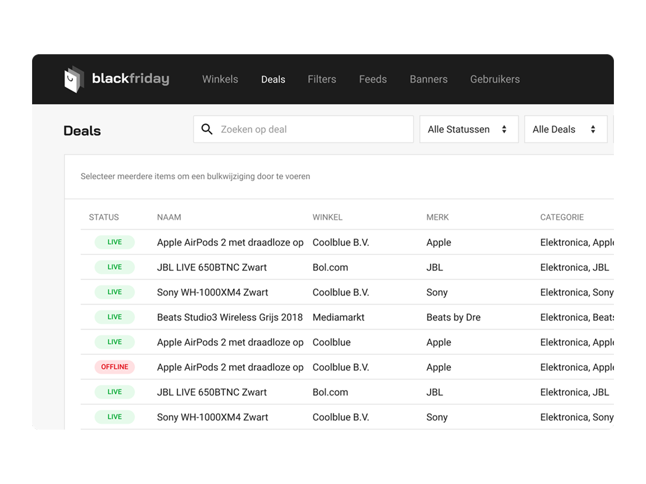The image size is (646, 484).
Task: Click the WINKEL column header
Action: click(328, 217)
